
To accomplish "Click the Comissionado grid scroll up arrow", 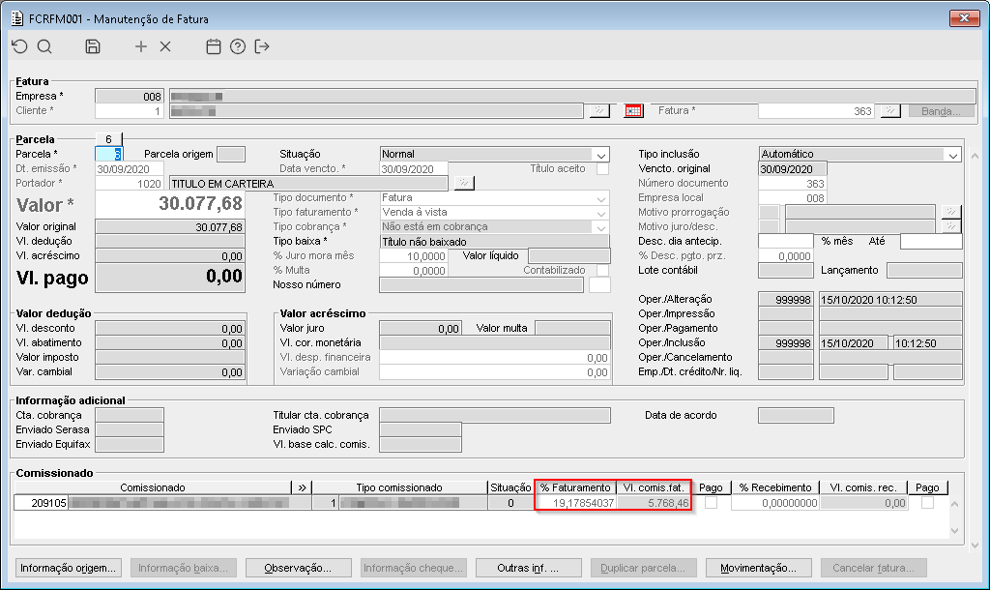I will [954, 504].
